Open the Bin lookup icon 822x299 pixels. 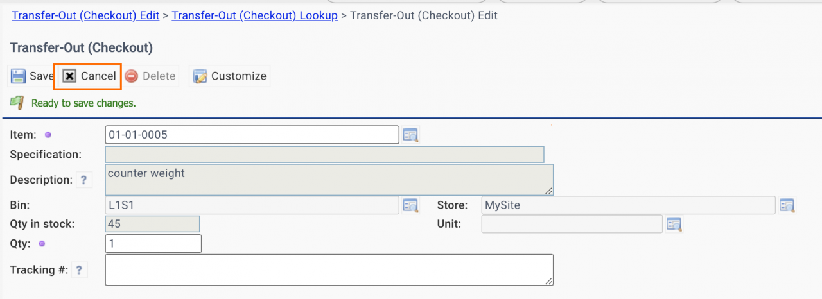tap(410, 205)
